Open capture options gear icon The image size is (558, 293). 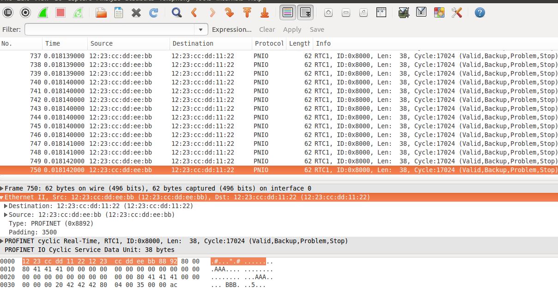click(x=25, y=12)
